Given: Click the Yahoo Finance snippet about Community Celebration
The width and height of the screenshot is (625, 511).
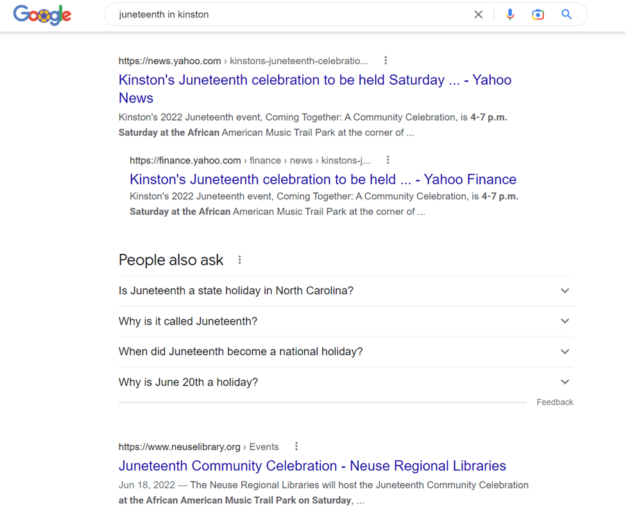Looking at the screenshot, I should click(x=324, y=204).
